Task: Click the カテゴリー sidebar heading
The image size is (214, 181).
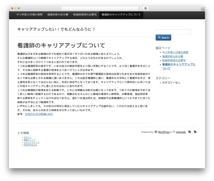Action: coord(163,78)
